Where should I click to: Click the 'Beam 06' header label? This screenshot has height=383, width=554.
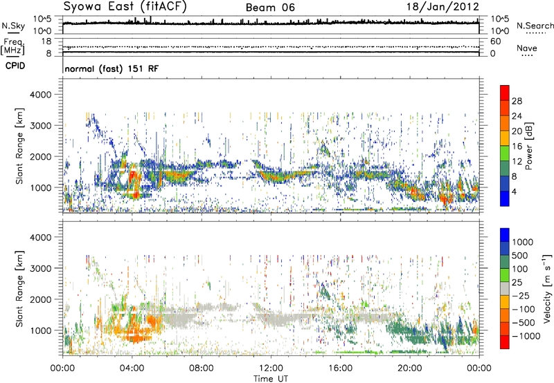click(x=270, y=8)
